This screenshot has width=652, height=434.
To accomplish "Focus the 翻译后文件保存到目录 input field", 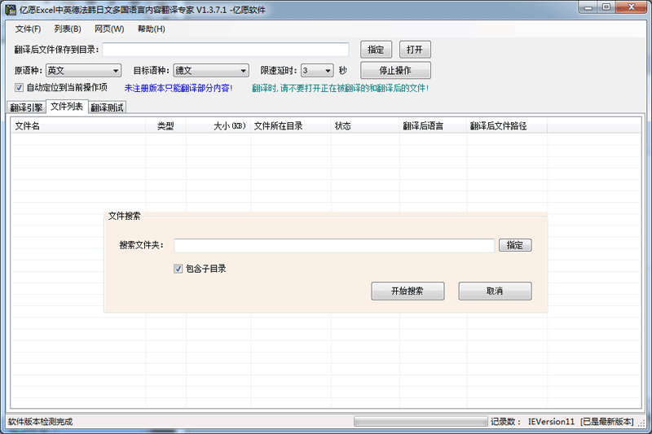I will [x=226, y=50].
